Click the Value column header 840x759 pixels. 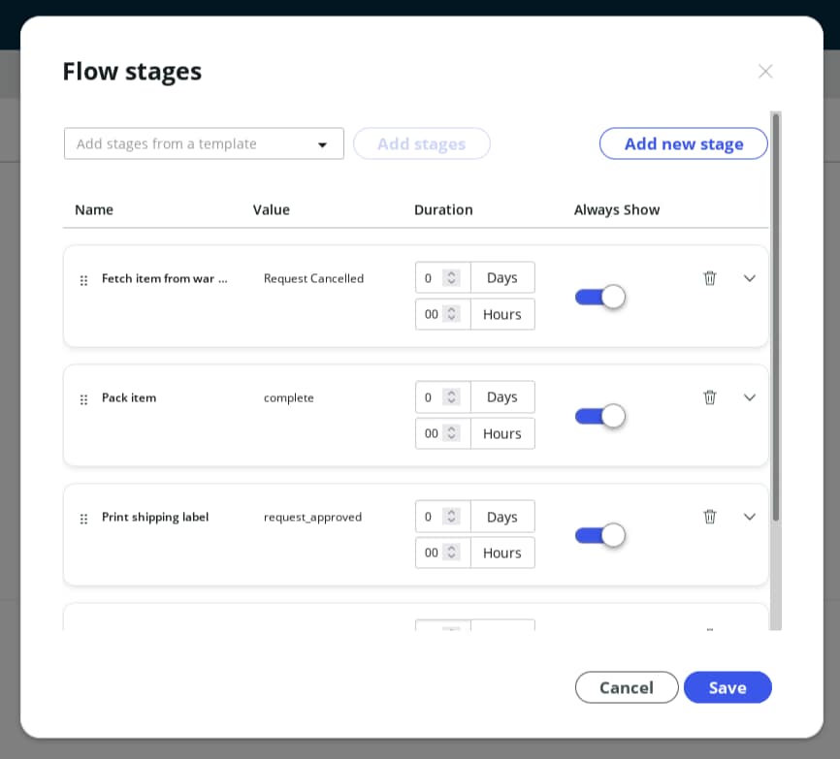pos(271,209)
